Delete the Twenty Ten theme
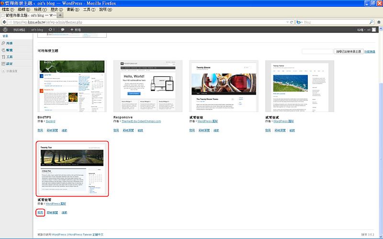This screenshot has width=383, height=239. click(x=64, y=212)
